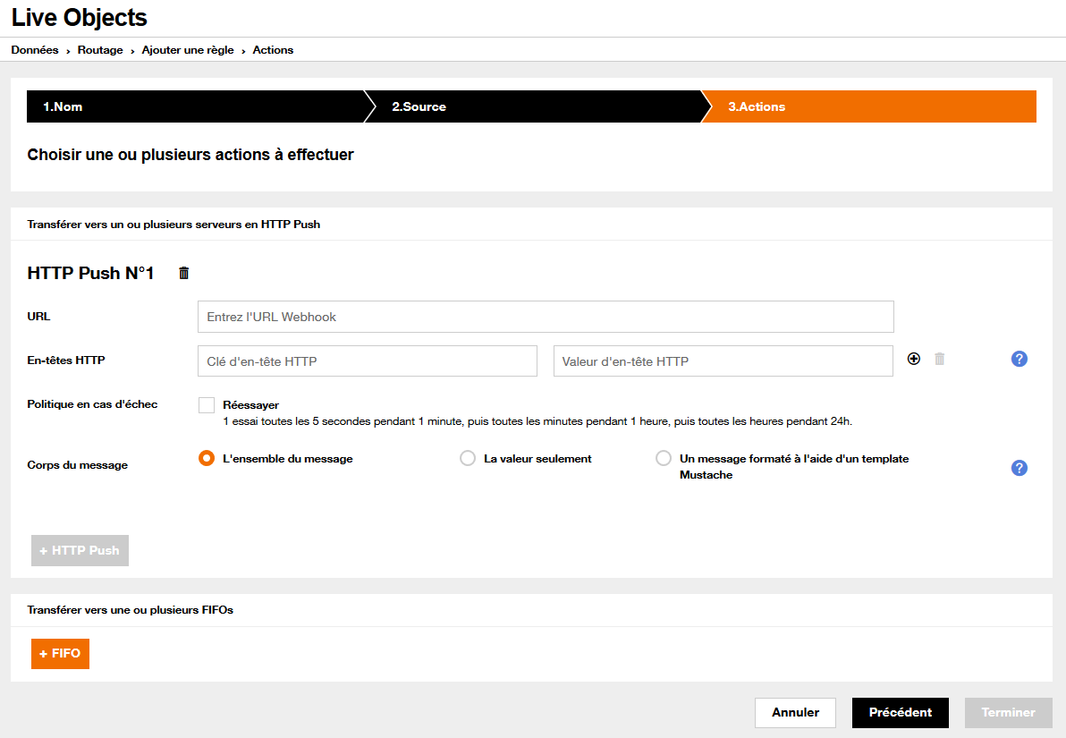Open help icon beside Corps du message options
Image resolution: width=1066 pixels, height=738 pixels.
pyautogui.click(x=1019, y=467)
